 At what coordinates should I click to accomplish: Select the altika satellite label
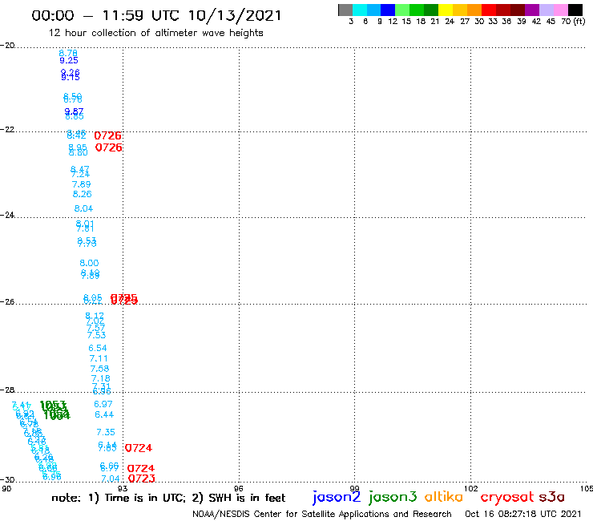444,497
